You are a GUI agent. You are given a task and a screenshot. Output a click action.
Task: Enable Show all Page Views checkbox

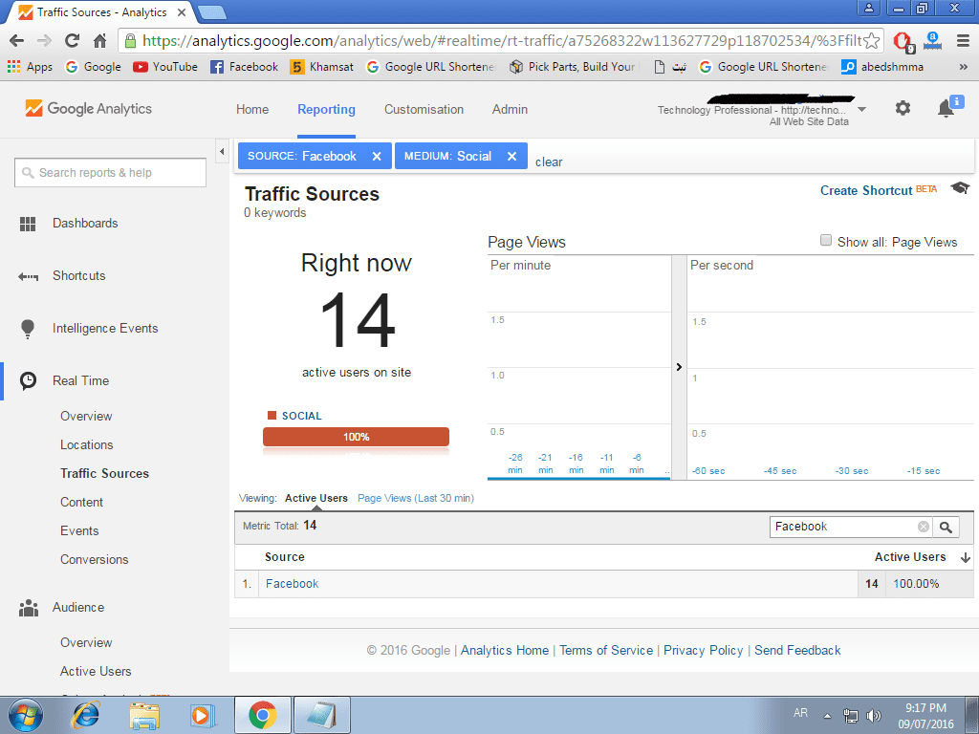(826, 241)
